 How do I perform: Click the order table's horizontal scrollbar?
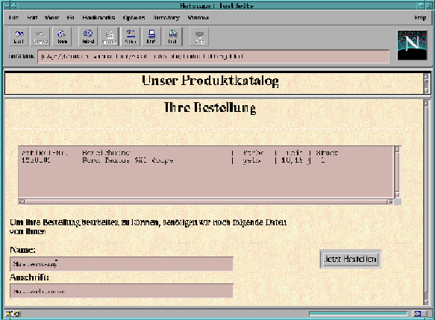click(x=206, y=201)
